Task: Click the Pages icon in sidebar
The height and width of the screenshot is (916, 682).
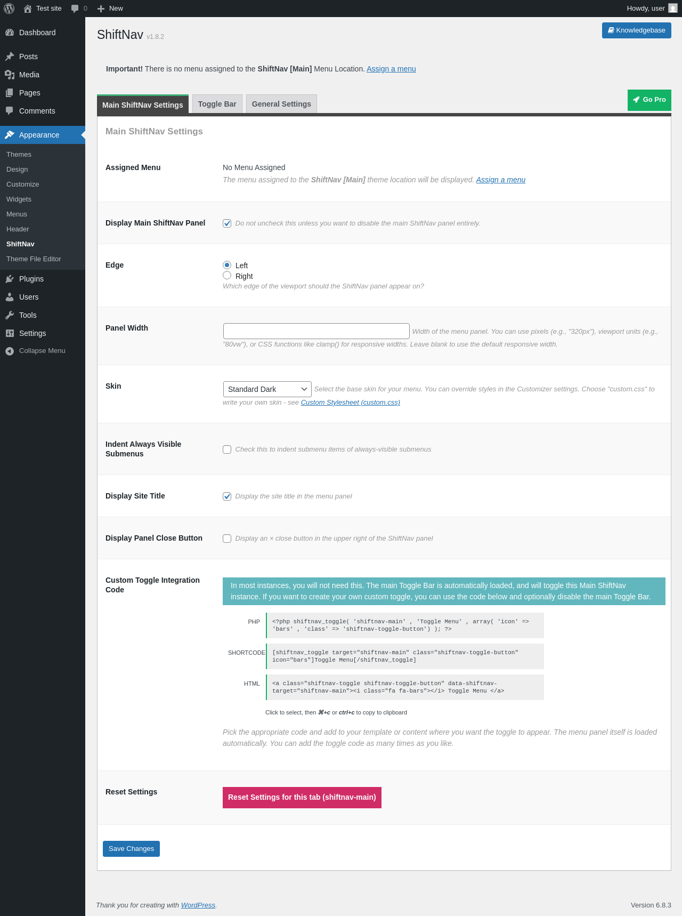Action: (x=10, y=93)
